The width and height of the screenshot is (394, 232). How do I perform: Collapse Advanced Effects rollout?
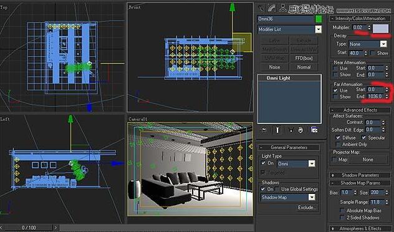(x=360, y=110)
